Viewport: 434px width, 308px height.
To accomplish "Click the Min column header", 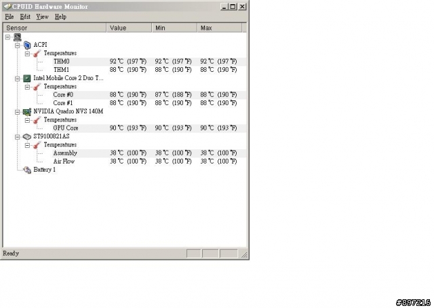I will (175, 28).
